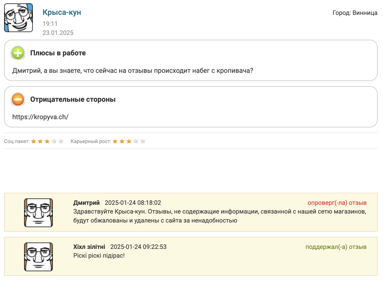This screenshot has width=383, height=283.
Task: Click the third Соц.пакет star
Action: point(47,141)
